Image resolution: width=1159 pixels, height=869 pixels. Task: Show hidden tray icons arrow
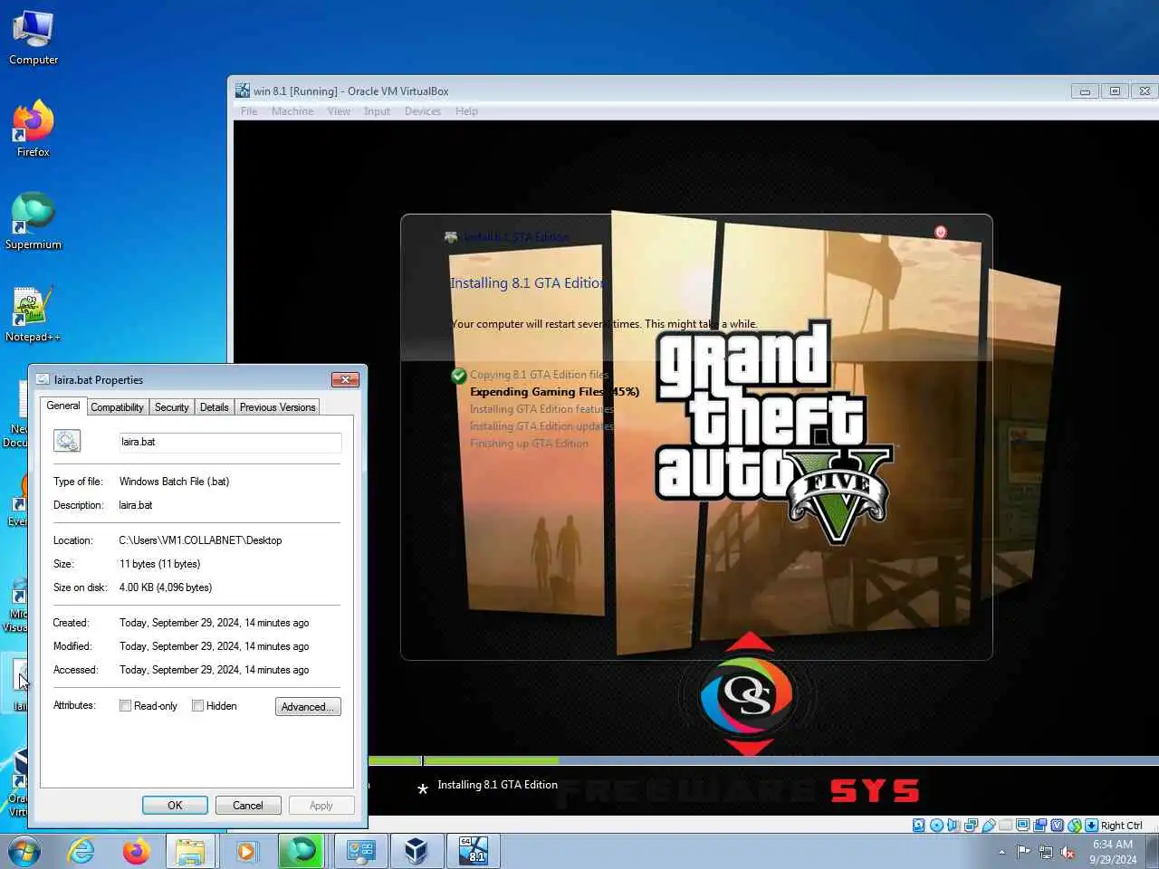(x=1001, y=852)
